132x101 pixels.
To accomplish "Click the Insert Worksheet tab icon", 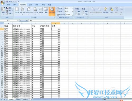I will click(x=31, y=99).
